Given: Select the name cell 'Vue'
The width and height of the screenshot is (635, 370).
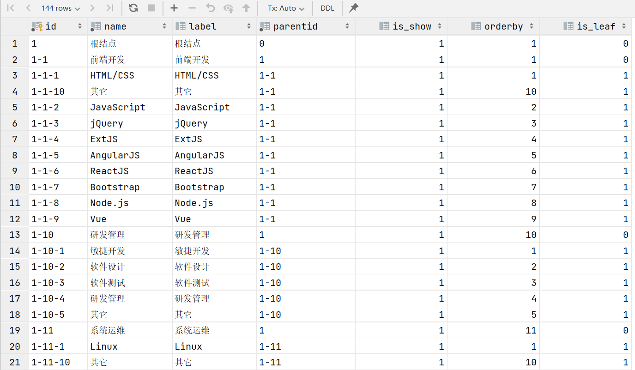Looking at the screenshot, I should point(130,219).
